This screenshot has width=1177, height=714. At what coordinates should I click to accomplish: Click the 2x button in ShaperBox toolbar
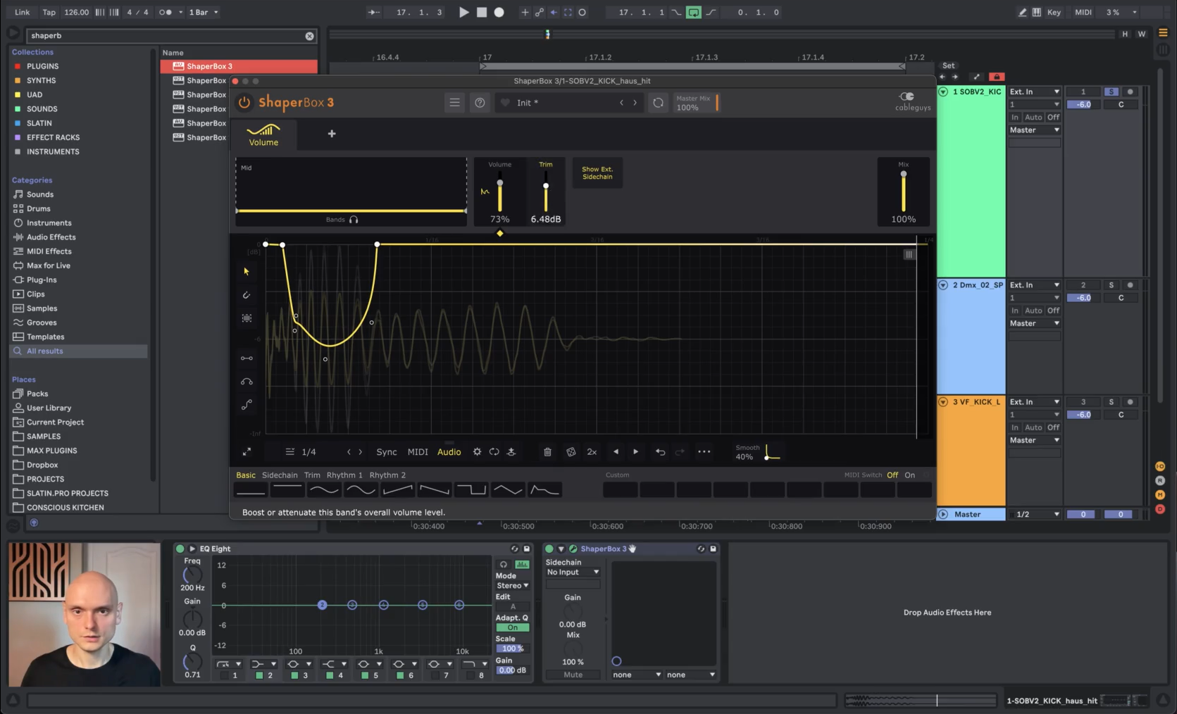tap(592, 451)
